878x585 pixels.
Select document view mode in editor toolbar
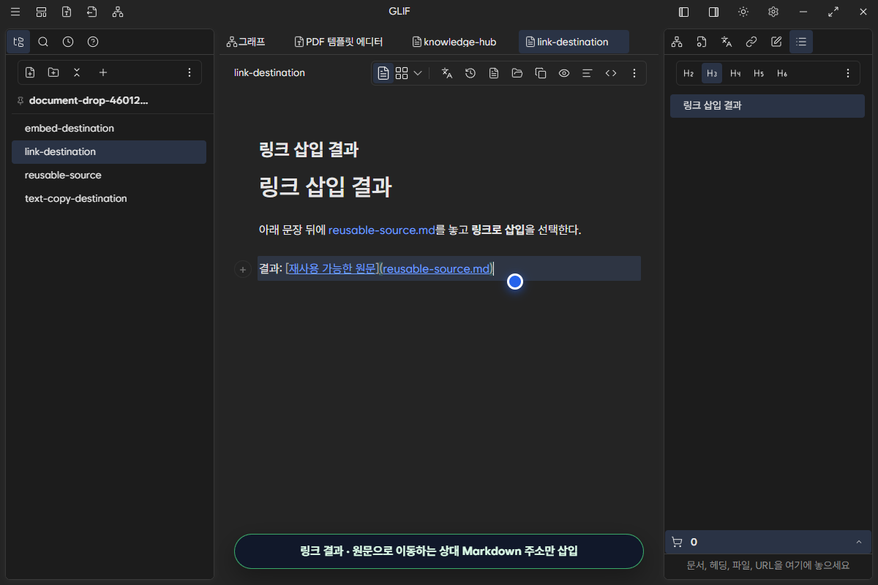tap(383, 73)
